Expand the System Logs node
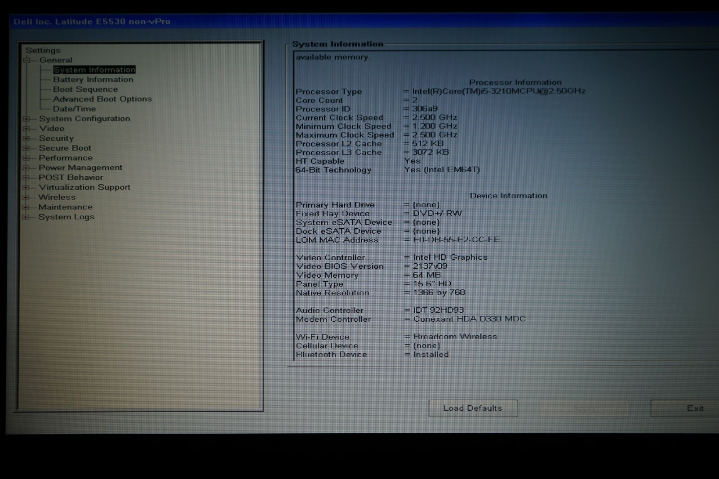This screenshot has height=479, width=719. (27, 217)
